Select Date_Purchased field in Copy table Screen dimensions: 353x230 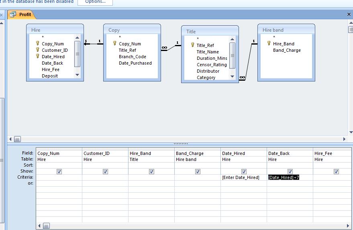[135, 63]
